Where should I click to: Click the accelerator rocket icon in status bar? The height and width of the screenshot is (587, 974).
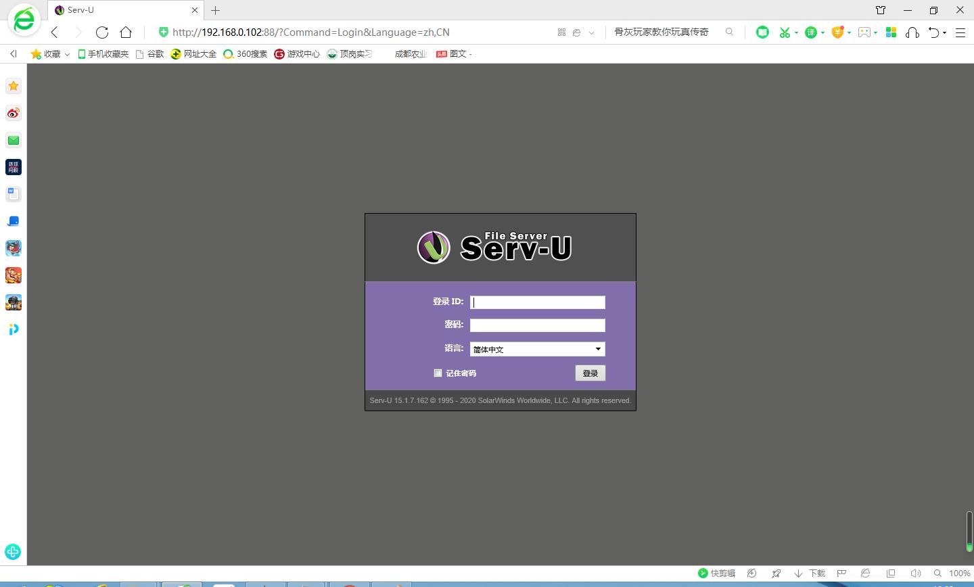[x=776, y=573]
